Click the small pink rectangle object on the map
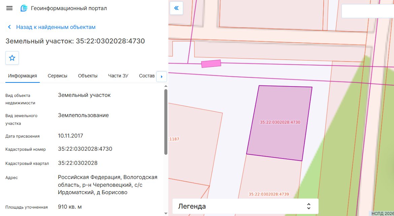The height and width of the screenshot is (216, 394). pos(211,64)
